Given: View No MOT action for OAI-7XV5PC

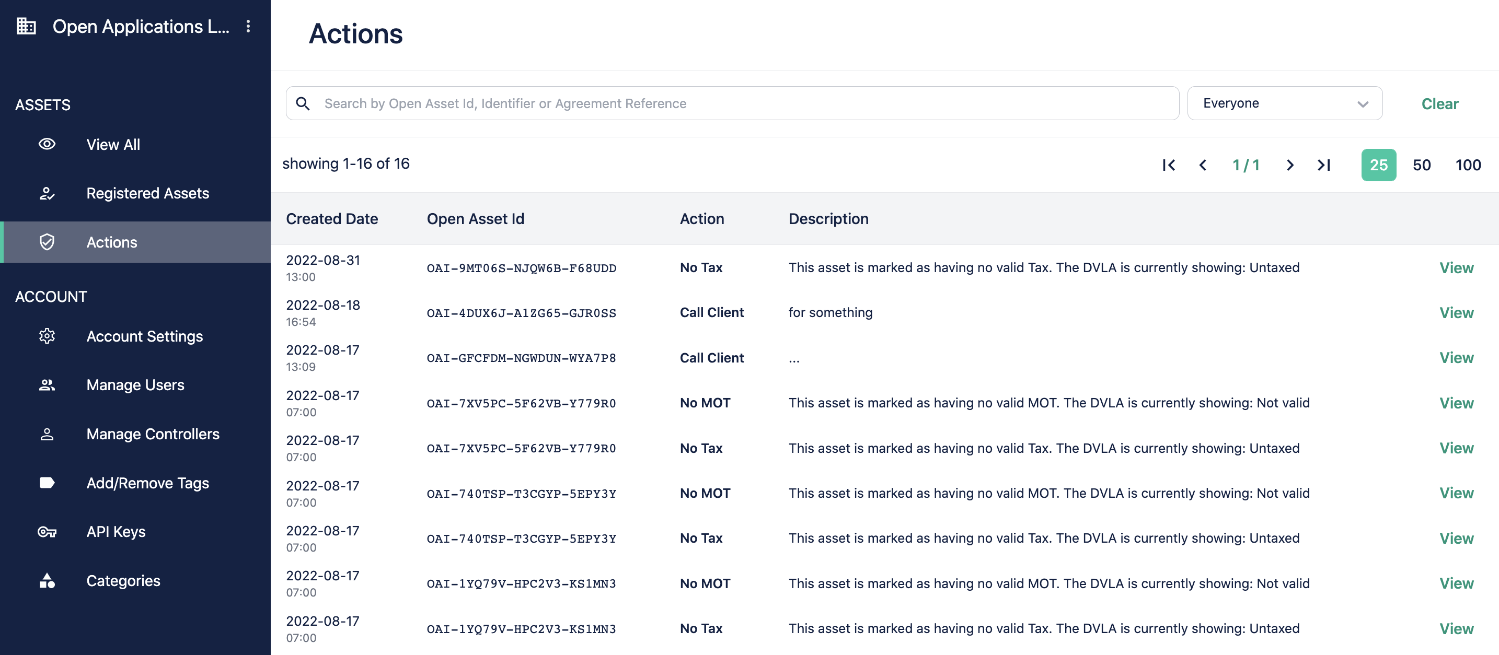Looking at the screenshot, I should (1457, 403).
